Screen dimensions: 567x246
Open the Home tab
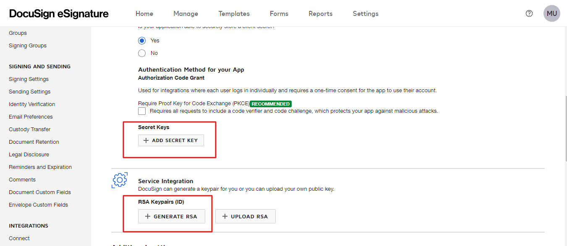pyautogui.click(x=144, y=14)
